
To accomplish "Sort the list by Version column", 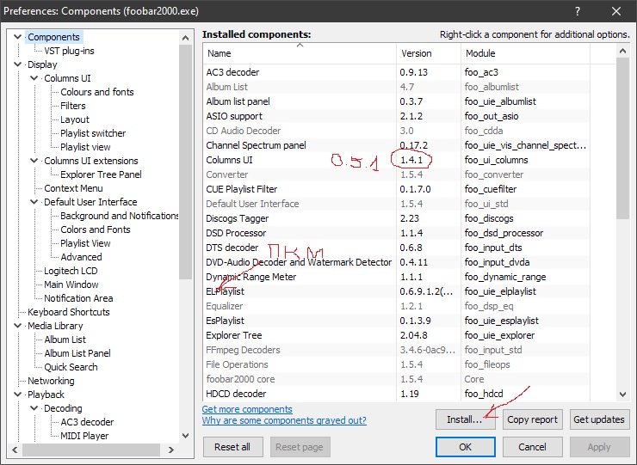I will click(427, 53).
